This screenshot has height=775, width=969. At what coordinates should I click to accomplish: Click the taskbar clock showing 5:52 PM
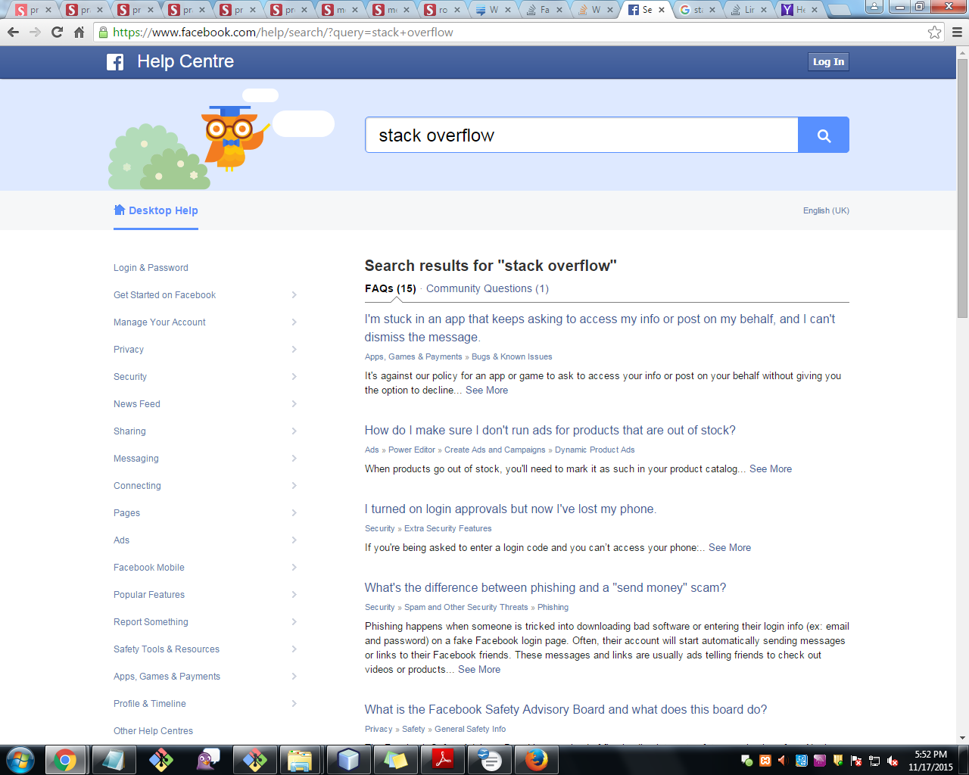coord(930,761)
